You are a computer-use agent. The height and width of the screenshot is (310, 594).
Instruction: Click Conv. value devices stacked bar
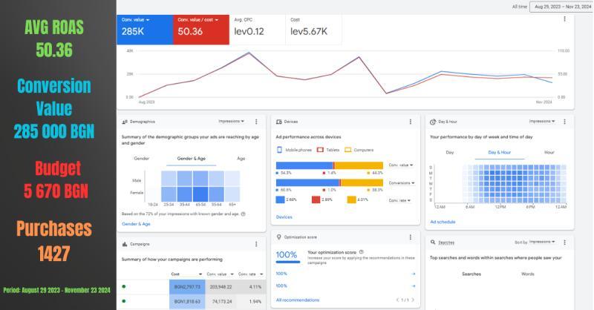330,165
